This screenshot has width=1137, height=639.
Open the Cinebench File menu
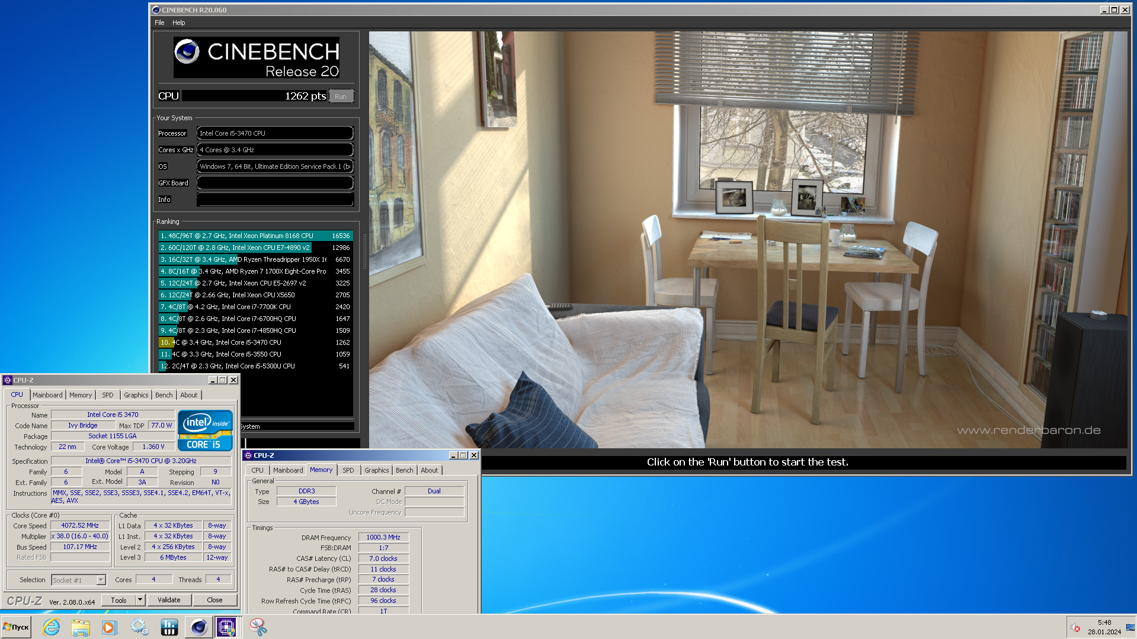(x=159, y=23)
